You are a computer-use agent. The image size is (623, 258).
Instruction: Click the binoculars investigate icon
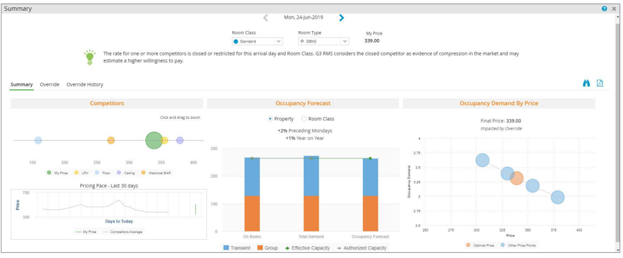pyautogui.click(x=586, y=83)
